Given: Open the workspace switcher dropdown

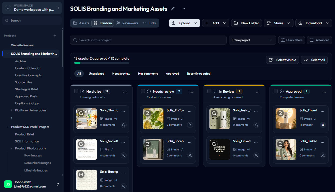Looking at the screenshot, I should point(32,8).
